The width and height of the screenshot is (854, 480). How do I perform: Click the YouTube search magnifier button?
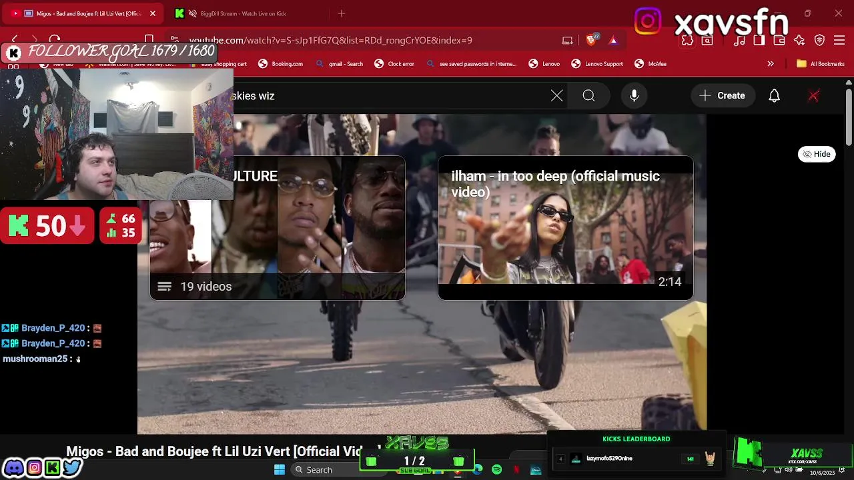(x=589, y=96)
